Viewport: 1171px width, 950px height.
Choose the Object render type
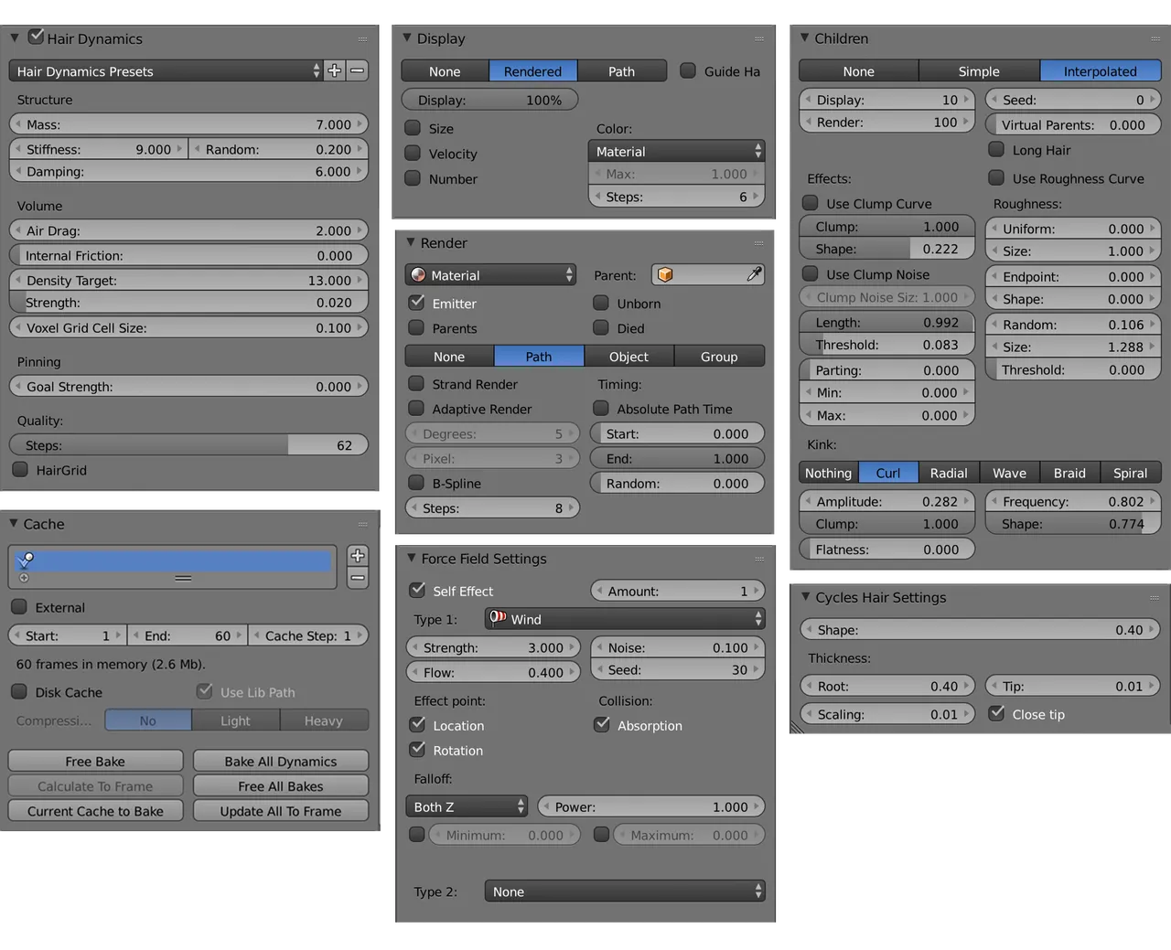click(629, 357)
